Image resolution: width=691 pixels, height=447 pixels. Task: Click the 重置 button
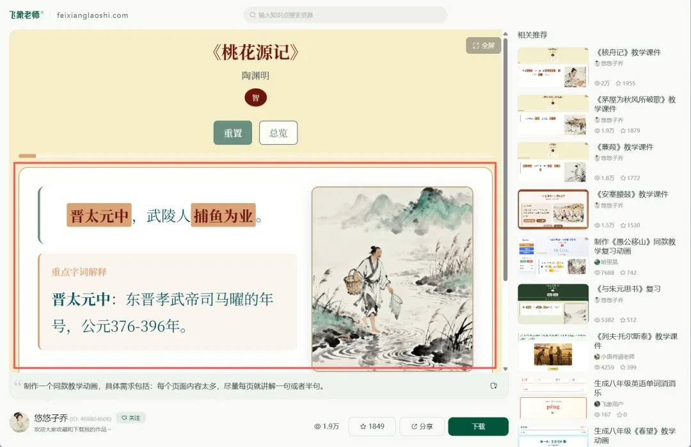pos(233,133)
